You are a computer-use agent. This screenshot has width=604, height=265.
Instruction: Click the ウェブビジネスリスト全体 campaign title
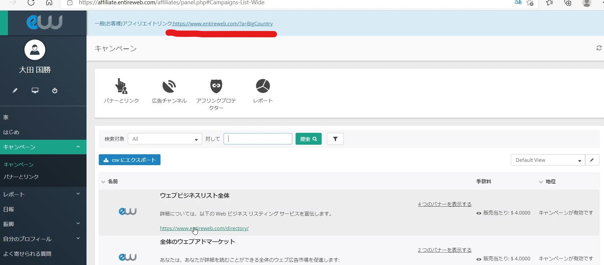195,195
